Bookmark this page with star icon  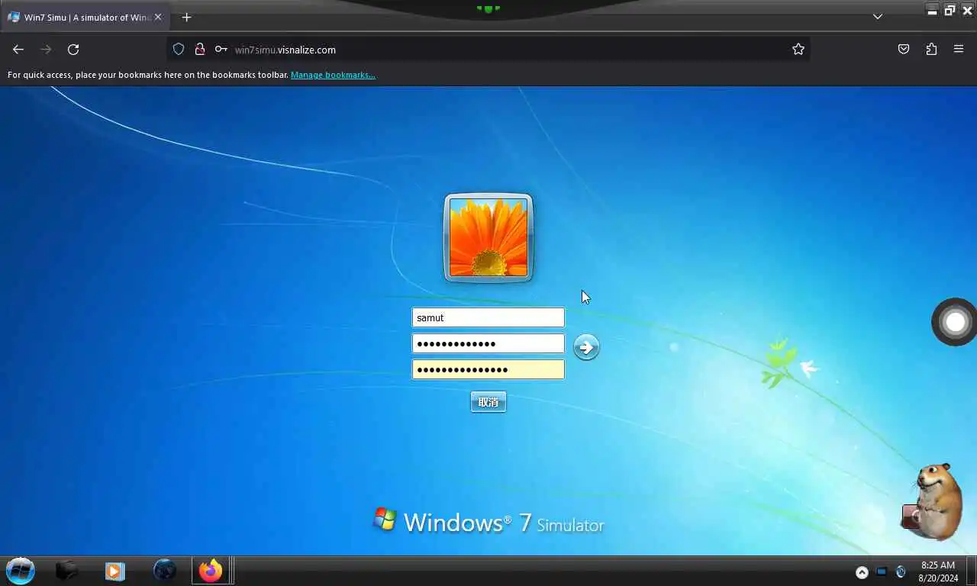tap(798, 50)
